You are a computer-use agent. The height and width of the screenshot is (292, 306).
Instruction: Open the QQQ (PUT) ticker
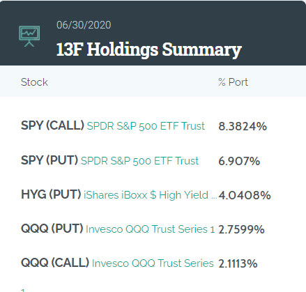[x=52, y=229]
